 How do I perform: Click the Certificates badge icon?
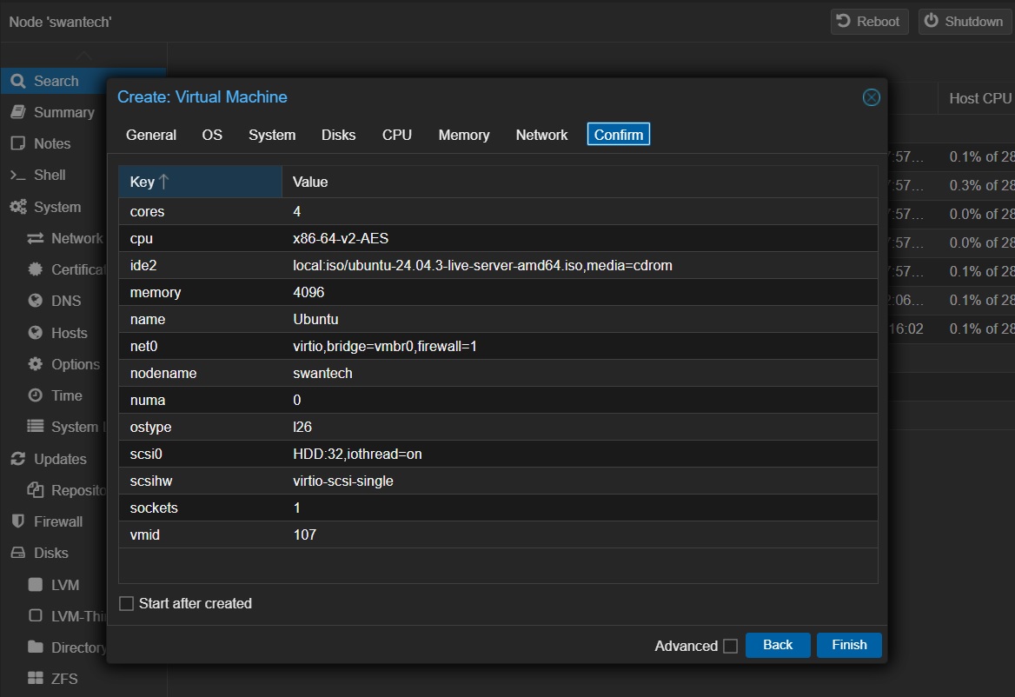[x=36, y=269]
